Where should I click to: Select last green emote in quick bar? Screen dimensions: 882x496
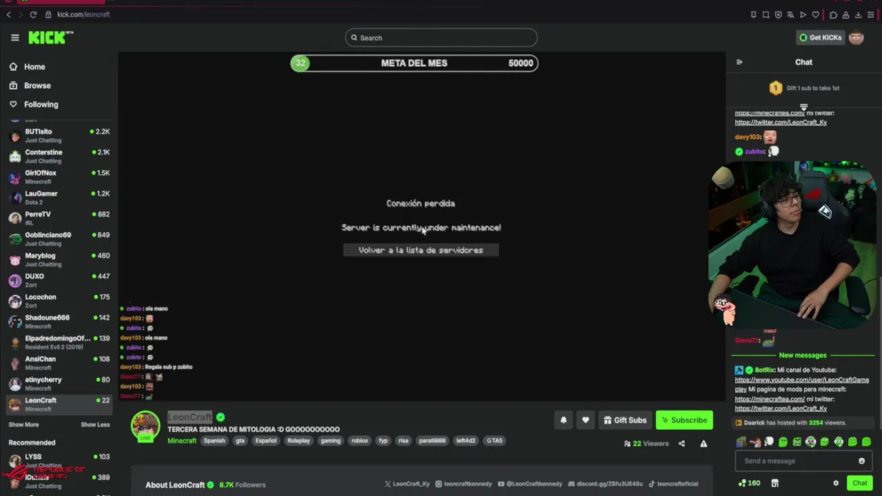tap(866, 442)
